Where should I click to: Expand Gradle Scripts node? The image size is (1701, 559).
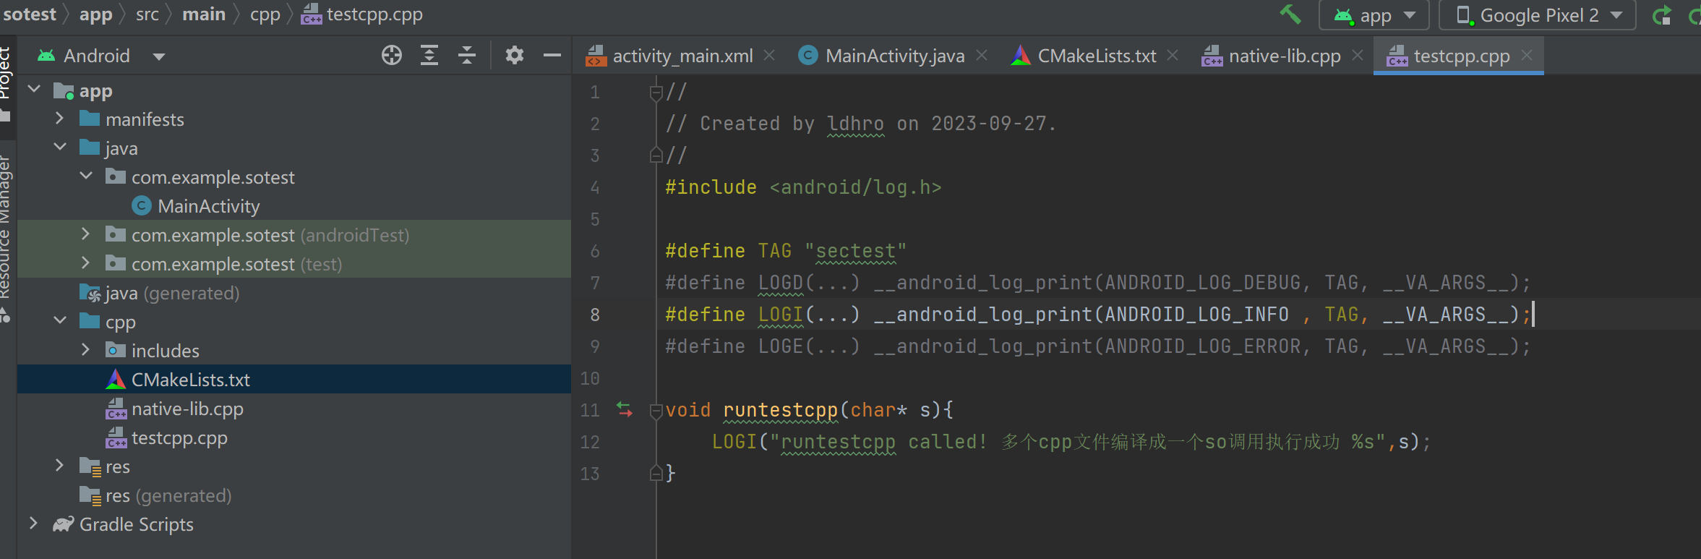coord(33,524)
